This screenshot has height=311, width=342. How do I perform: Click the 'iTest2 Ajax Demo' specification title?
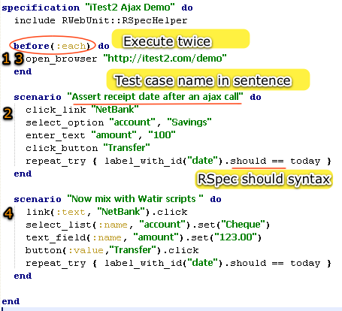click(x=130, y=8)
